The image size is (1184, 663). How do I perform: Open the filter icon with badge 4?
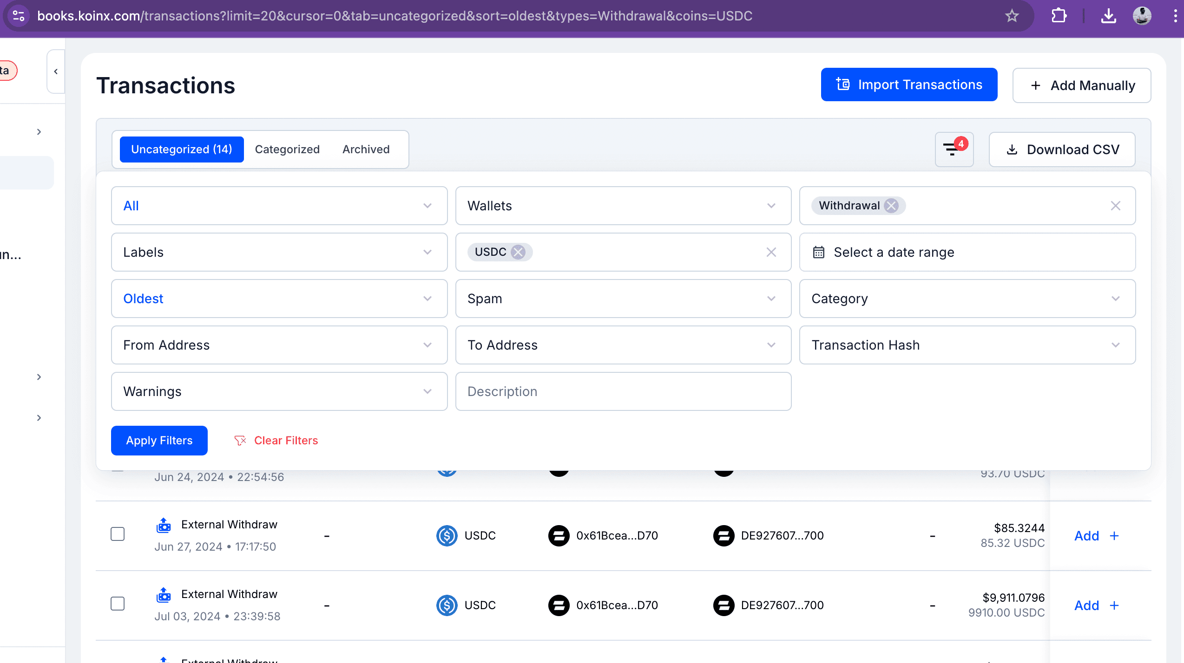pyautogui.click(x=954, y=149)
